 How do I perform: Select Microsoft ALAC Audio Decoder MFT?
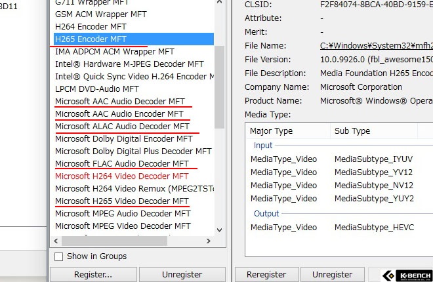pos(122,127)
